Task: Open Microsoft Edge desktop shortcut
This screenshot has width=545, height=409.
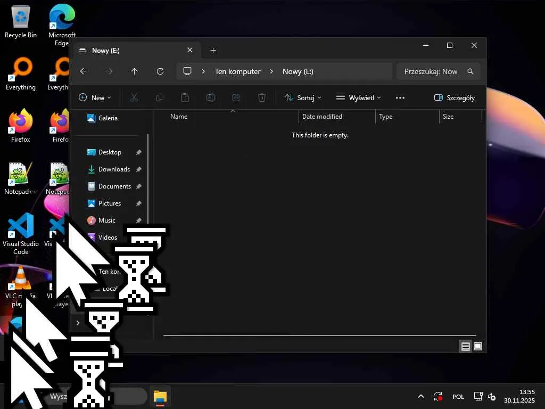Action: tap(62, 26)
